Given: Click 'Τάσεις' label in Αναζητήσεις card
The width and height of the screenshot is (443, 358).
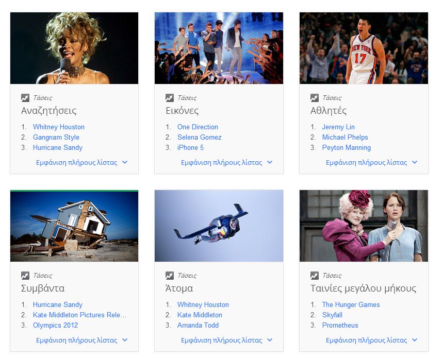Looking at the screenshot, I should (43, 98).
